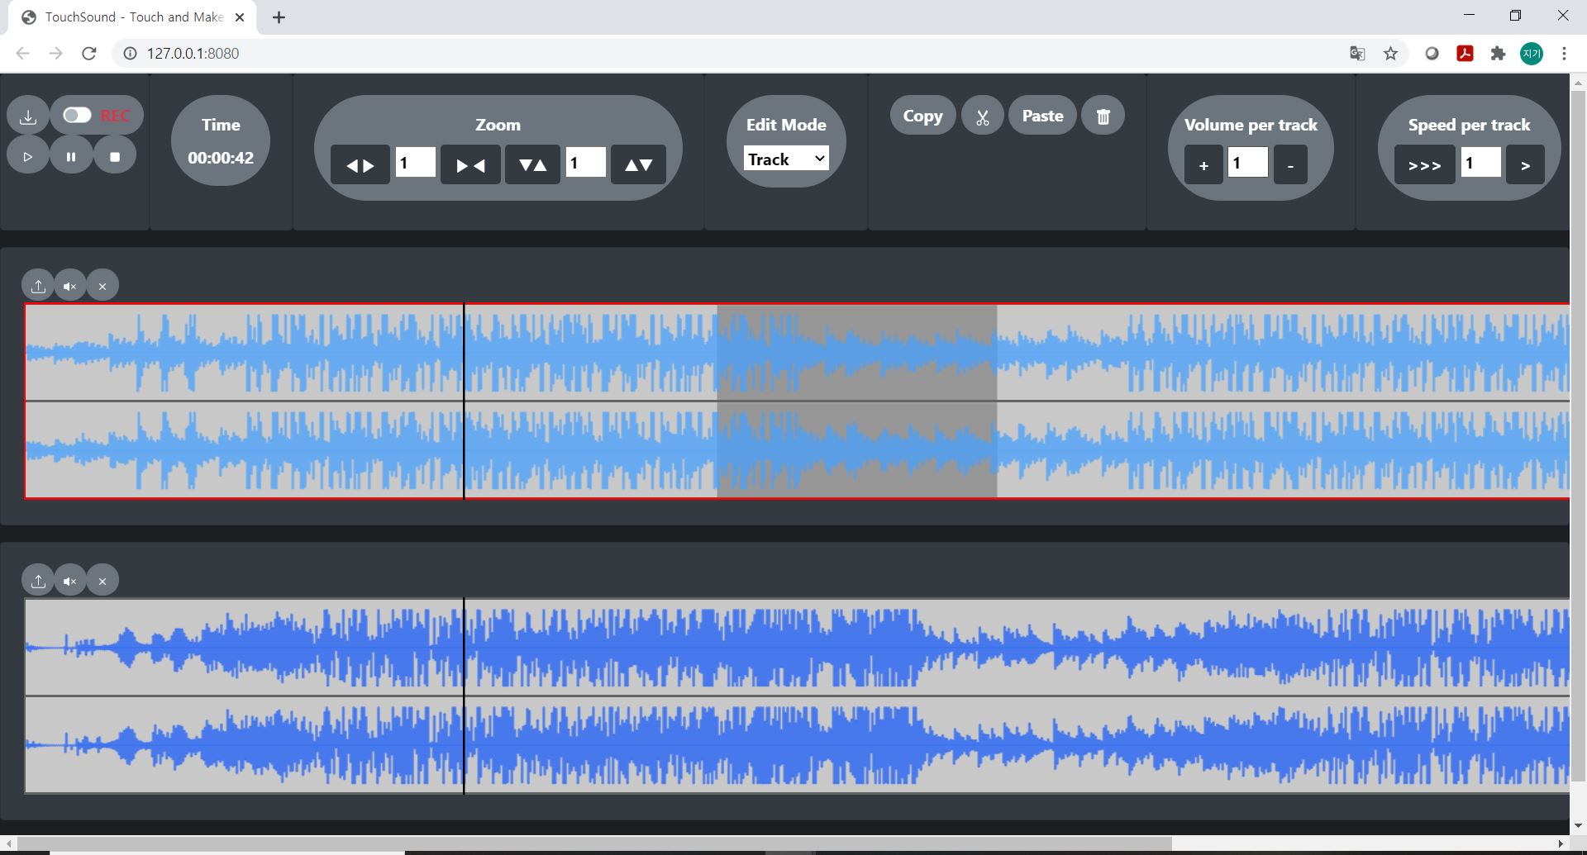Increase track volume with plus button
Viewport: 1587px width, 855px height.
click(x=1203, y=164)
